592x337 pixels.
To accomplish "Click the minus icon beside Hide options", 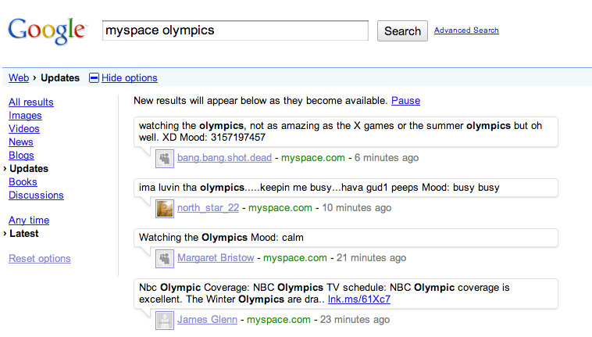I will 95,78.
